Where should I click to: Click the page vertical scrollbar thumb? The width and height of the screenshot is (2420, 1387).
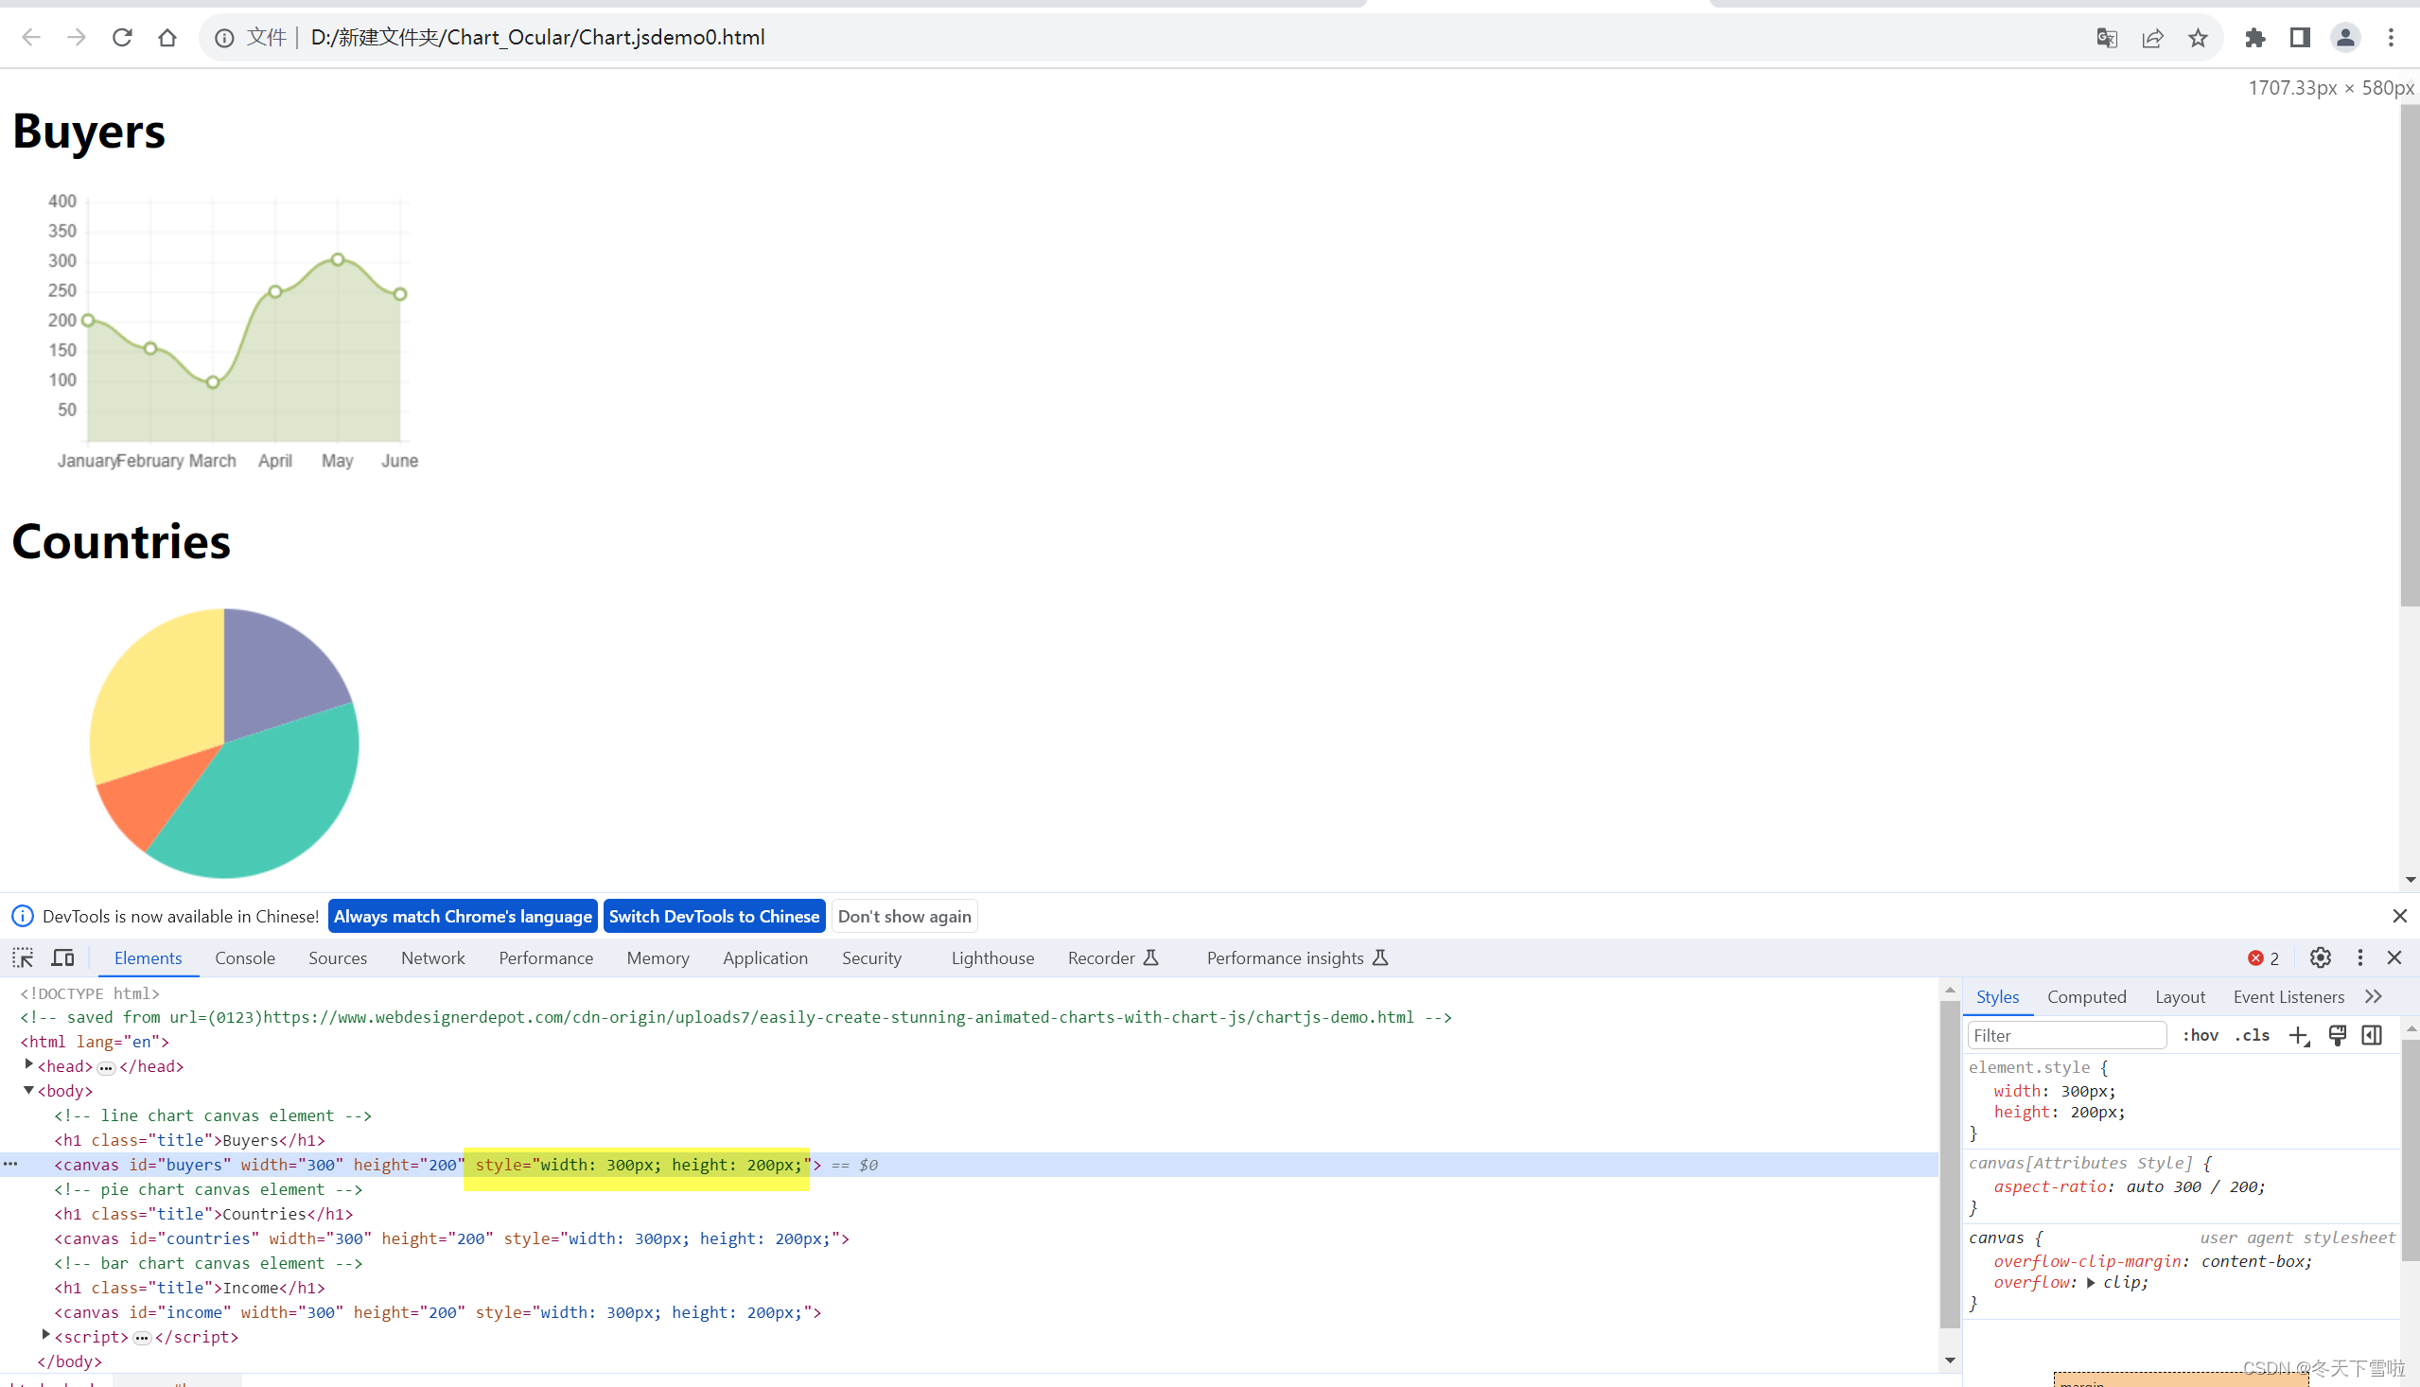[2410, 355]
